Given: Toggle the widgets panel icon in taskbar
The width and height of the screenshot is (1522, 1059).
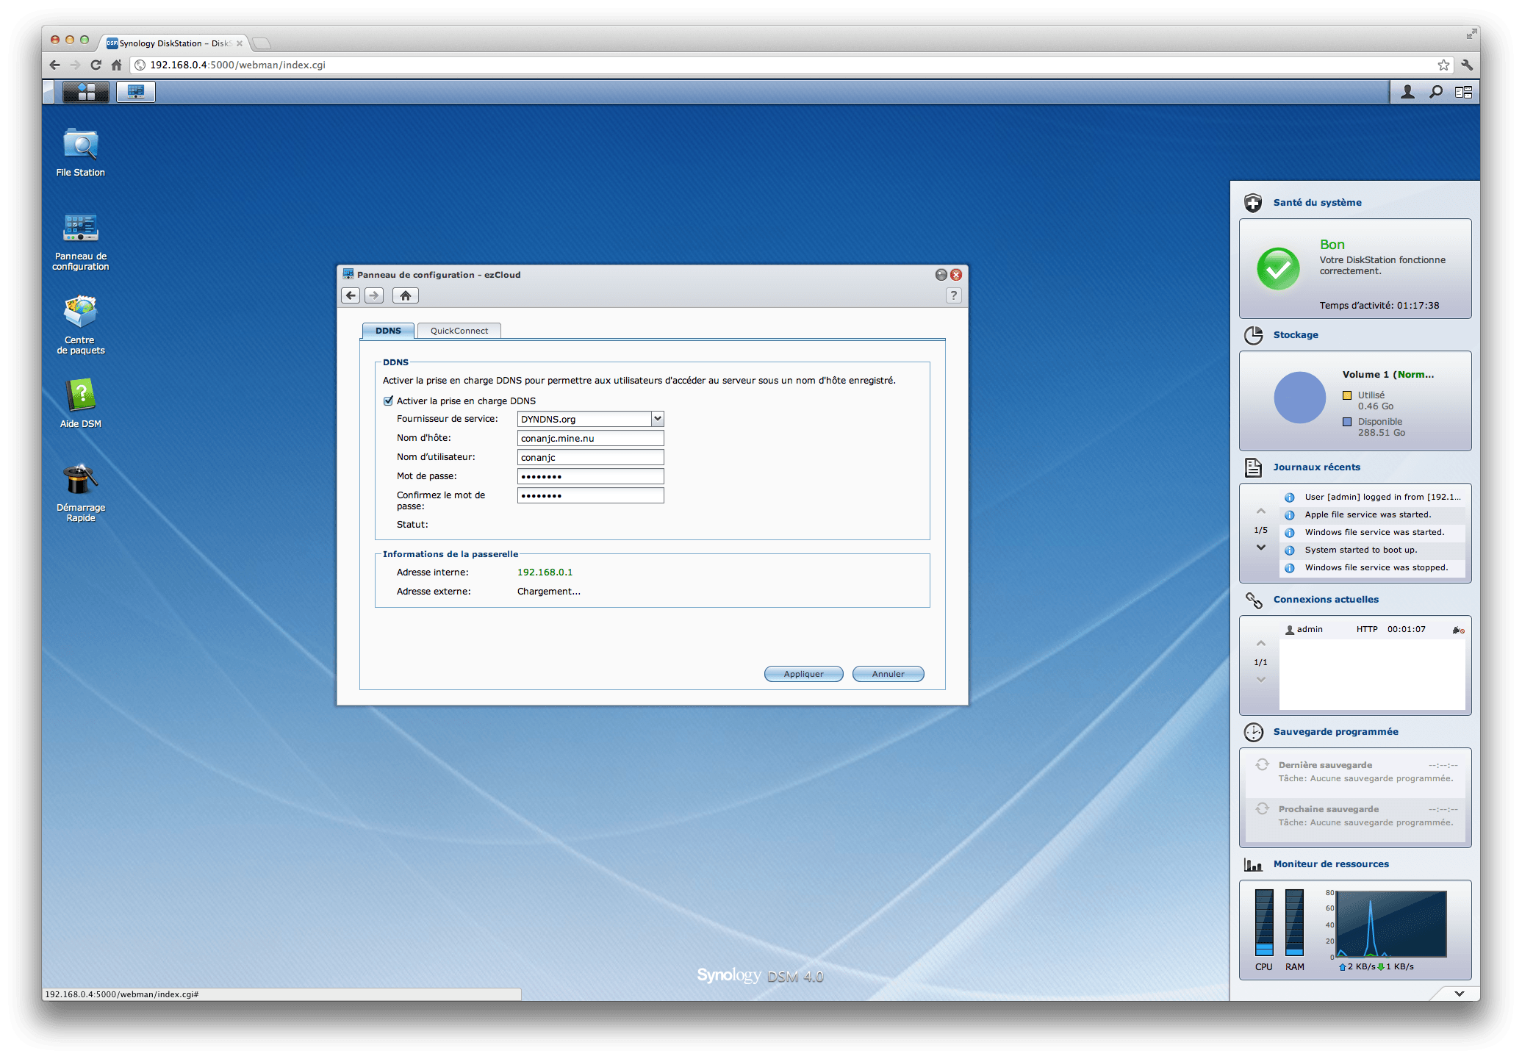Looking at the screenshot, I should point(1463,92).
